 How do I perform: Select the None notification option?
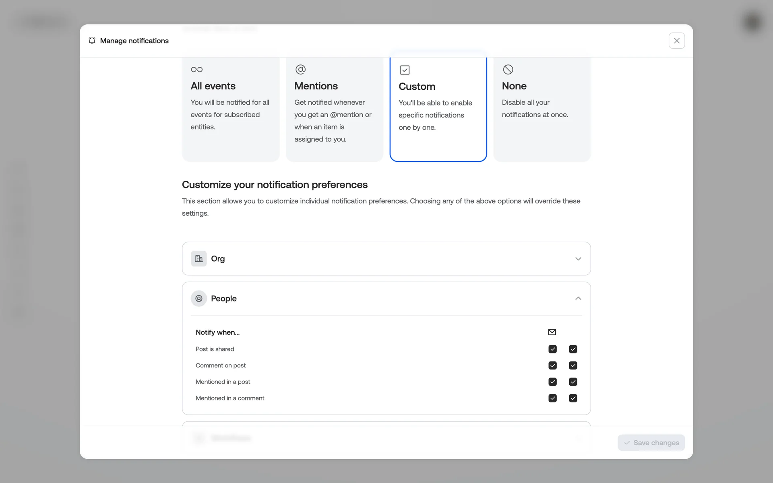tap(542, 109)
